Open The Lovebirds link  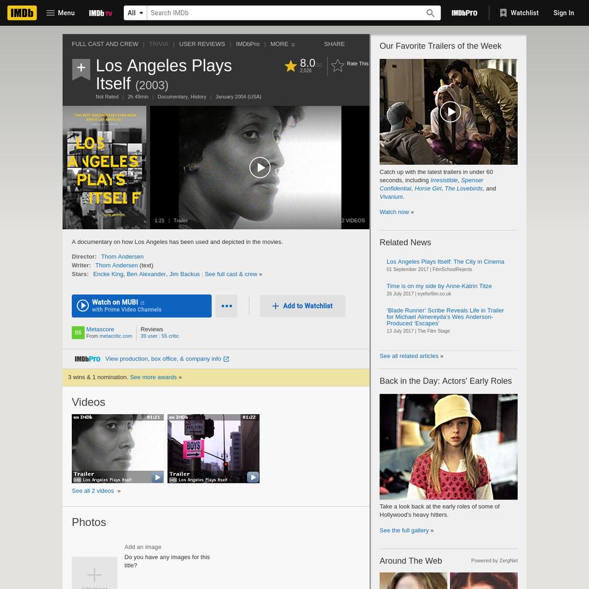coord(464,188)
